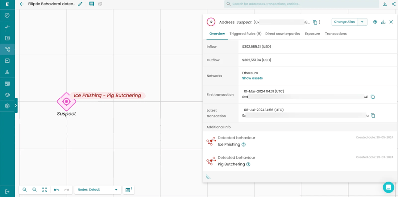Open the investigations graph icon in the sidebar
The height and width of the screenshot is (197, 398).
pyautogui.click(x=7, y=50)
